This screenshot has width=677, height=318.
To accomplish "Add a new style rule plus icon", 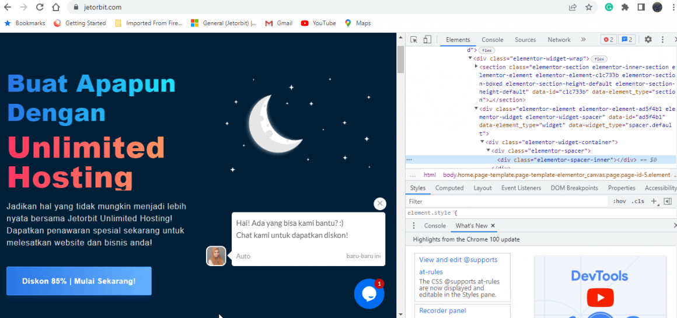I will click(x=654, y=201).
